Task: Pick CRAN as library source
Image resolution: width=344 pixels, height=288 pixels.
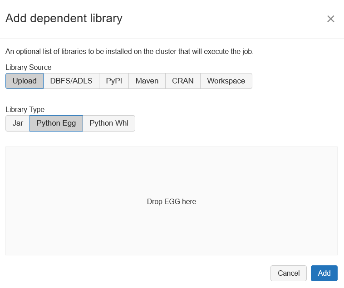Action: 183,81
